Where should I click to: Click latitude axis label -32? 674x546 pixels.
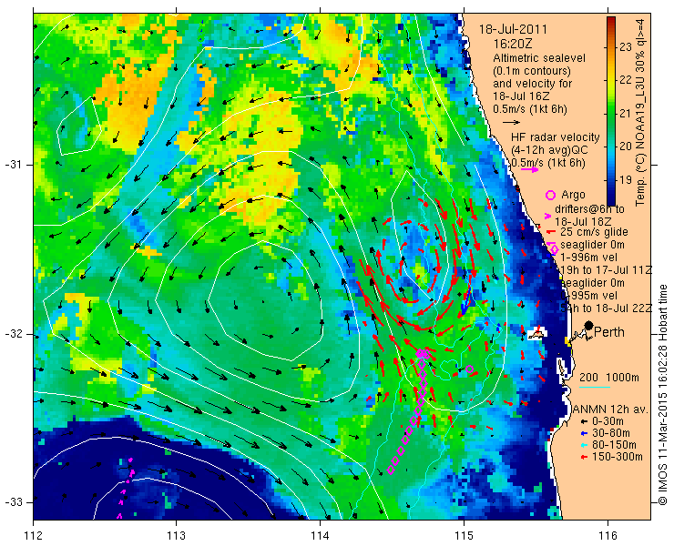pos(13,334)
